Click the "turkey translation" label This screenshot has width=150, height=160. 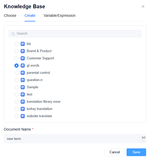pyautogui.click(x=39, y=109)
